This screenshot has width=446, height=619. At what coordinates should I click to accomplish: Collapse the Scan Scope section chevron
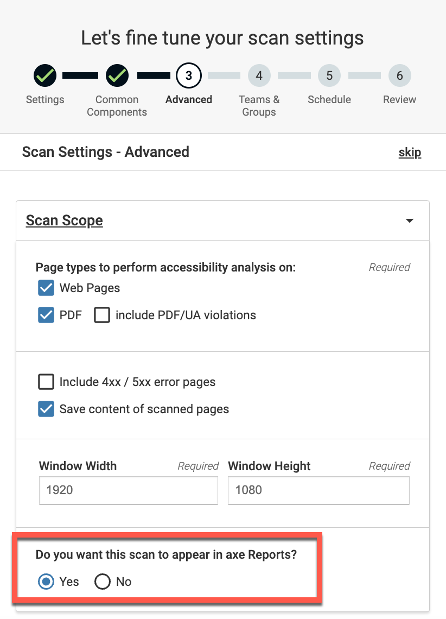point(410,220)
